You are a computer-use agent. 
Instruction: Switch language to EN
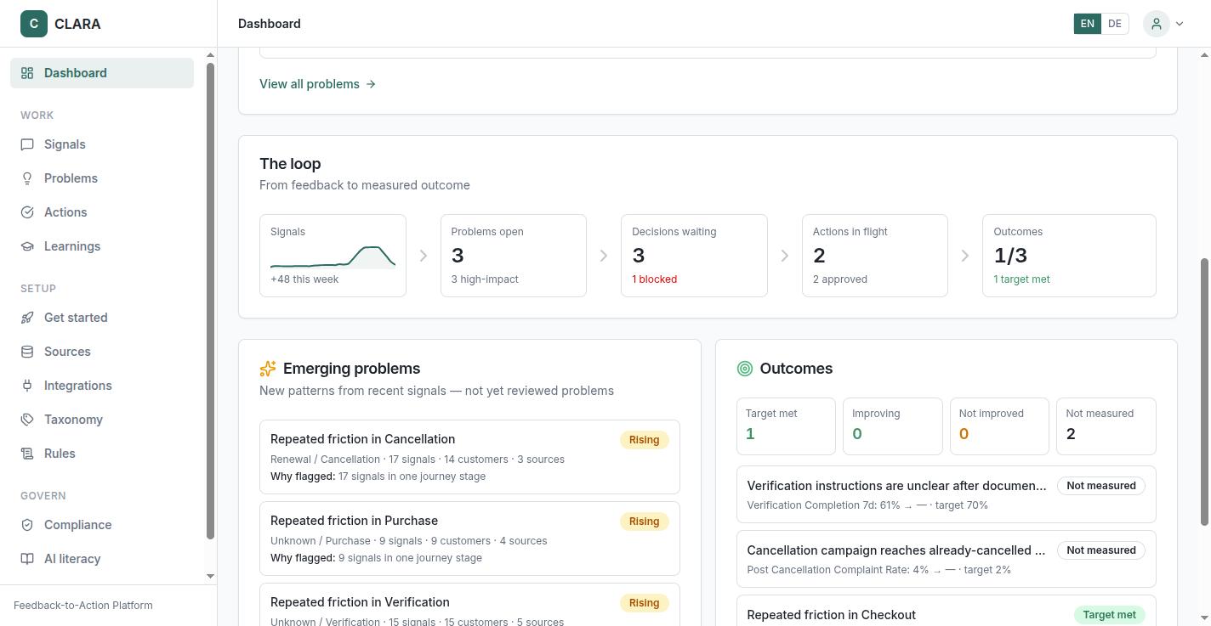click(x=1087, y=24)
